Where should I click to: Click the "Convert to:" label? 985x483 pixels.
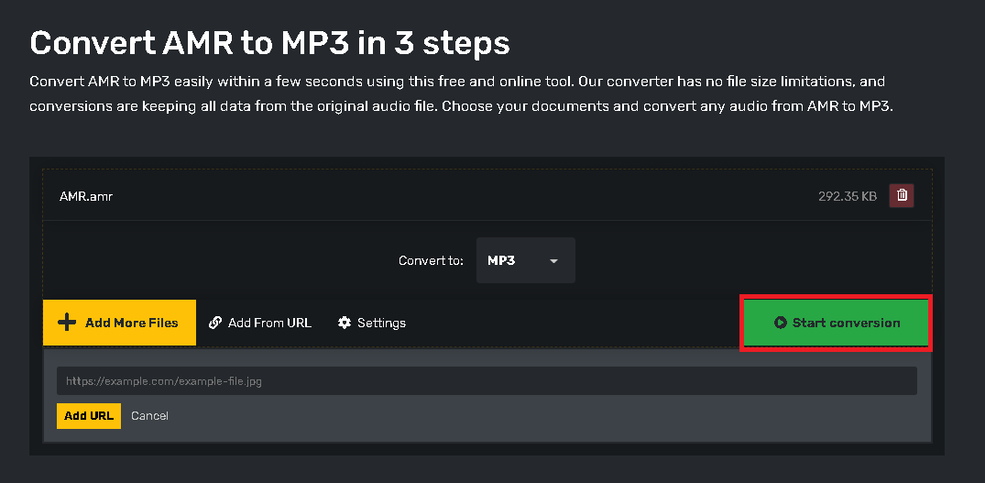(431, 261)
